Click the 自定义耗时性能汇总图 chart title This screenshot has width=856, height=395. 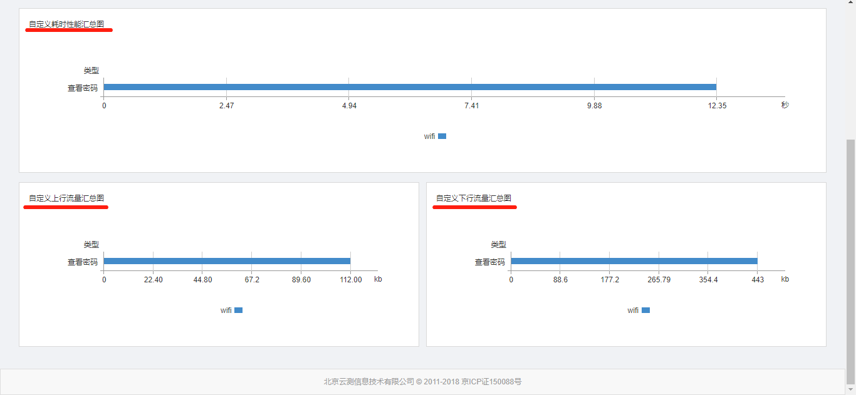[x=66, y=24]
